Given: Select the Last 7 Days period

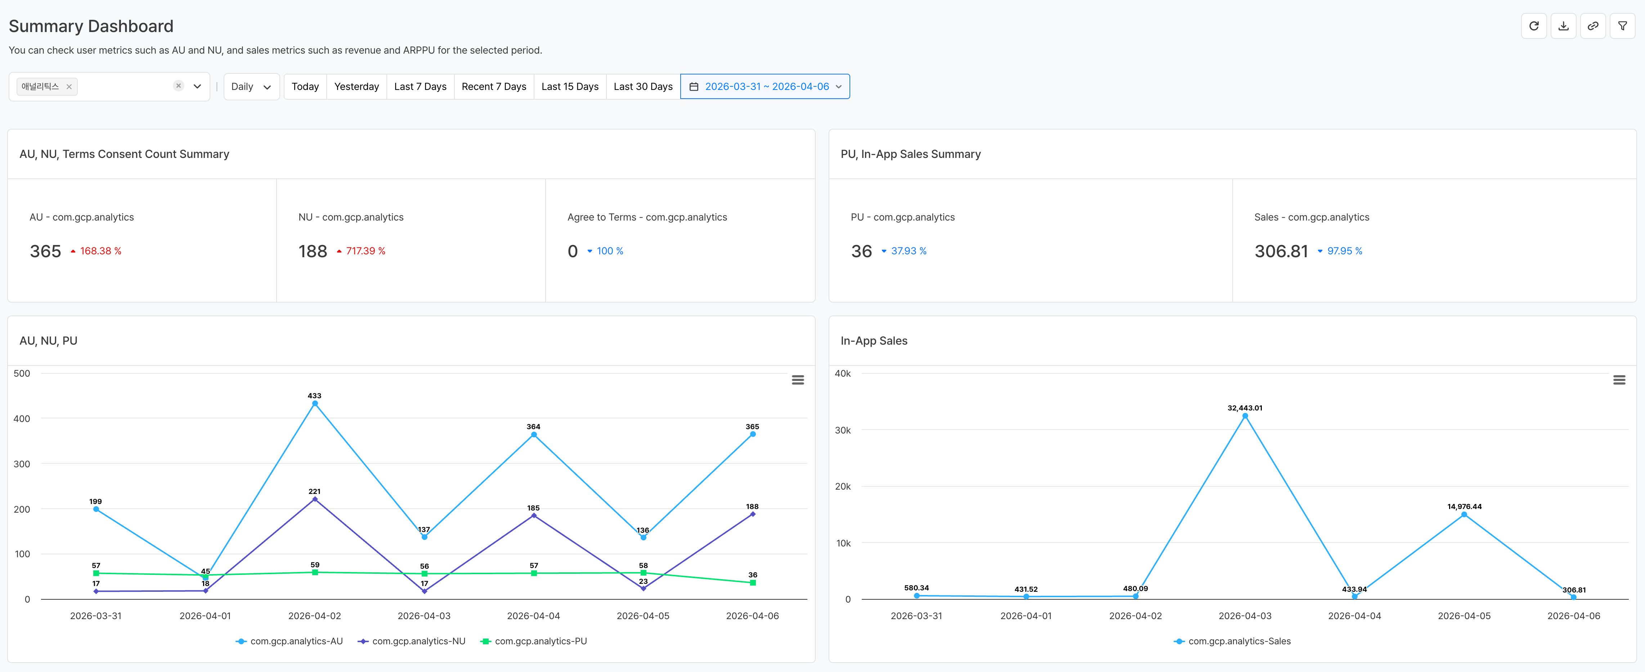Looking at the screenshot, I should [x=420, y=87].
